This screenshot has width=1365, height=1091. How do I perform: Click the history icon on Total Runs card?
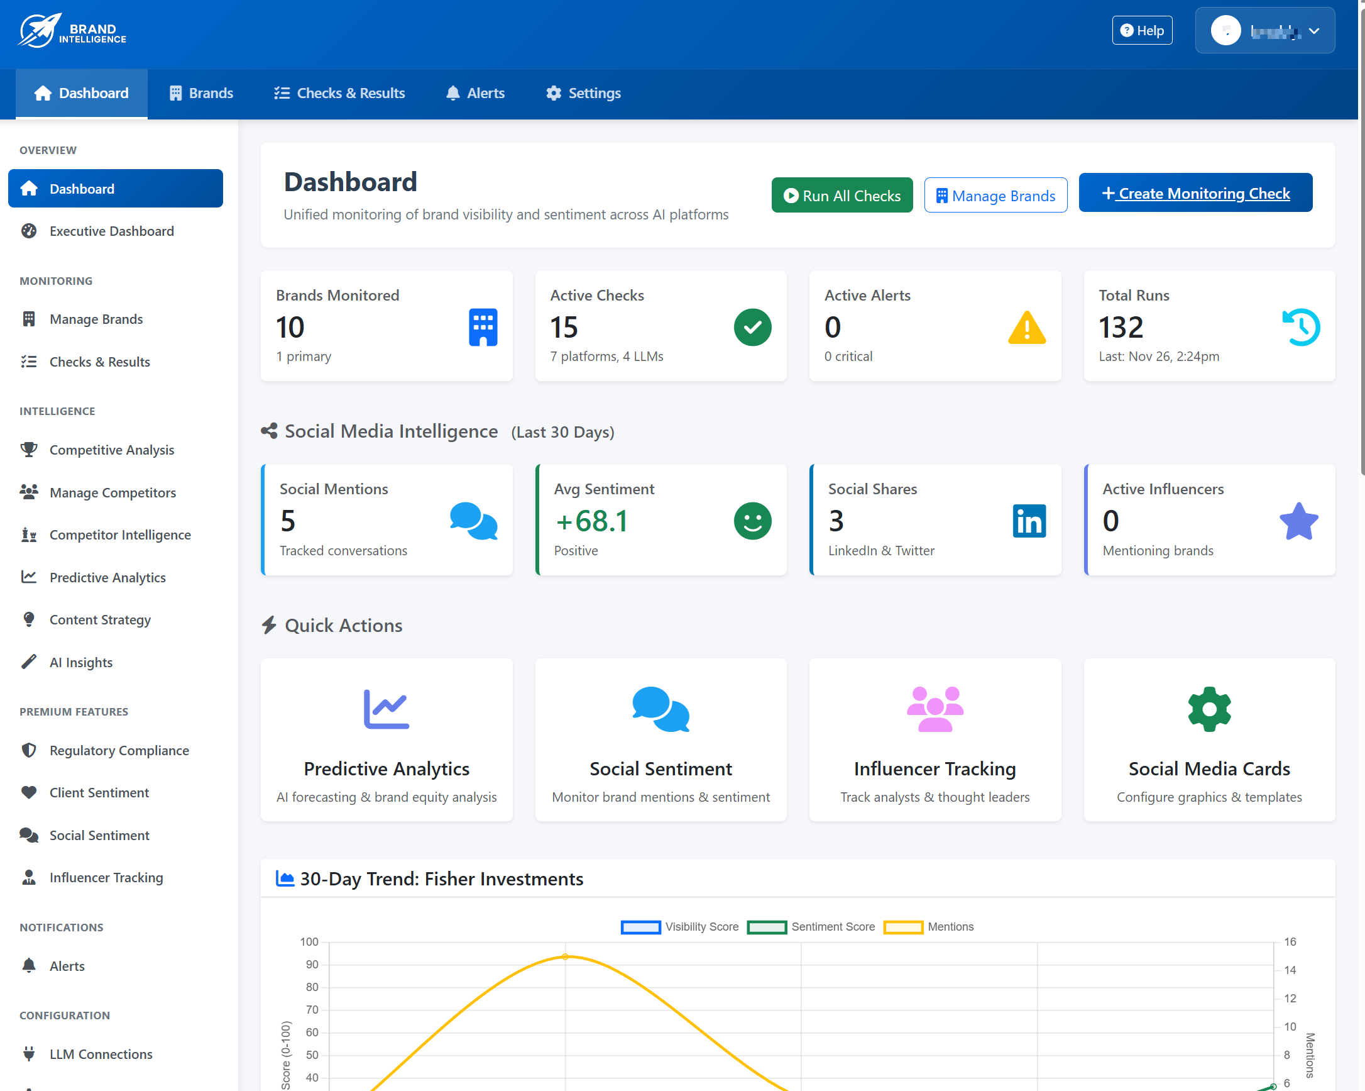click(1301, 327)
